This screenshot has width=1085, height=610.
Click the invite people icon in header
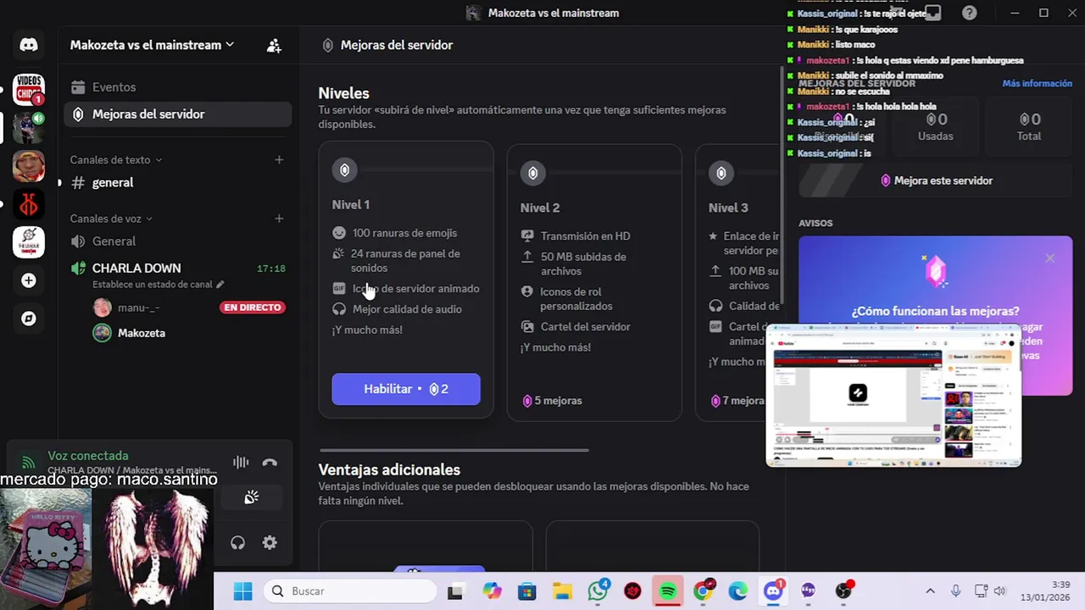(274, 46)
